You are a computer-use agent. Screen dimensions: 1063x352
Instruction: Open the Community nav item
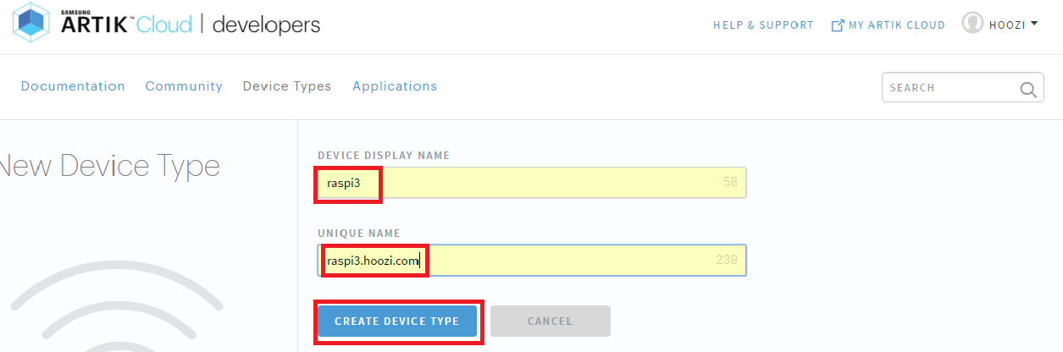click(x=184, y=86)
